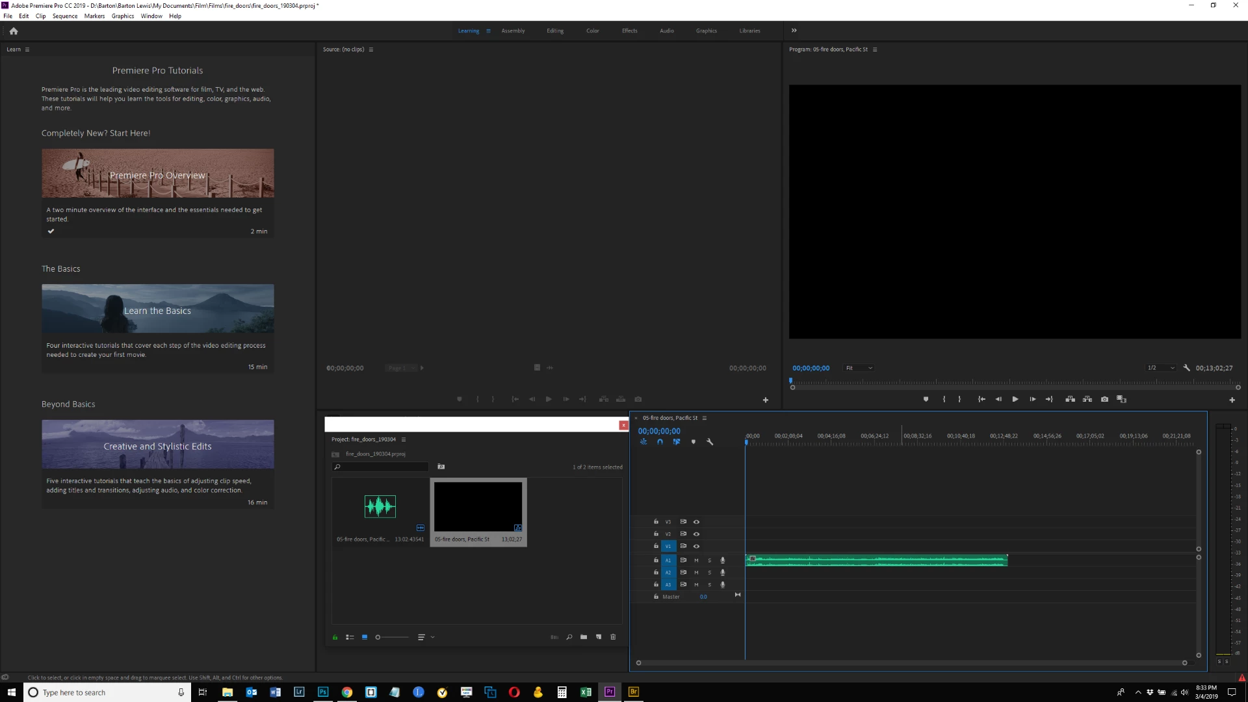Viewport: 1248px width, 702px height.
Task: Open 1/2 playback resolution dropdown
Action: coord(1161,368)
